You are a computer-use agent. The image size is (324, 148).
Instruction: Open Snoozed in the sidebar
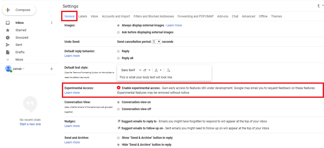[x=22, y=38]
